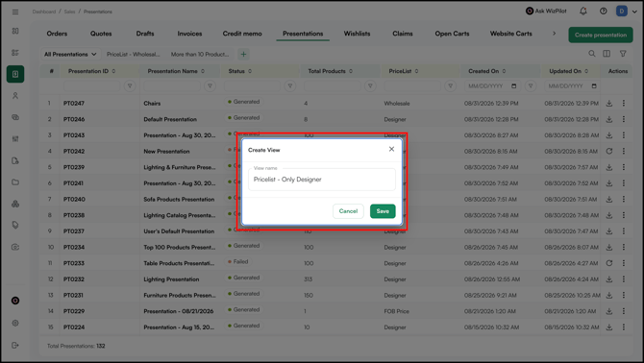Retry generation for PT0242

point(609,152)
